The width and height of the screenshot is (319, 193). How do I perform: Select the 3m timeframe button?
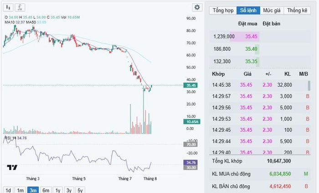(x=33, y=190)
